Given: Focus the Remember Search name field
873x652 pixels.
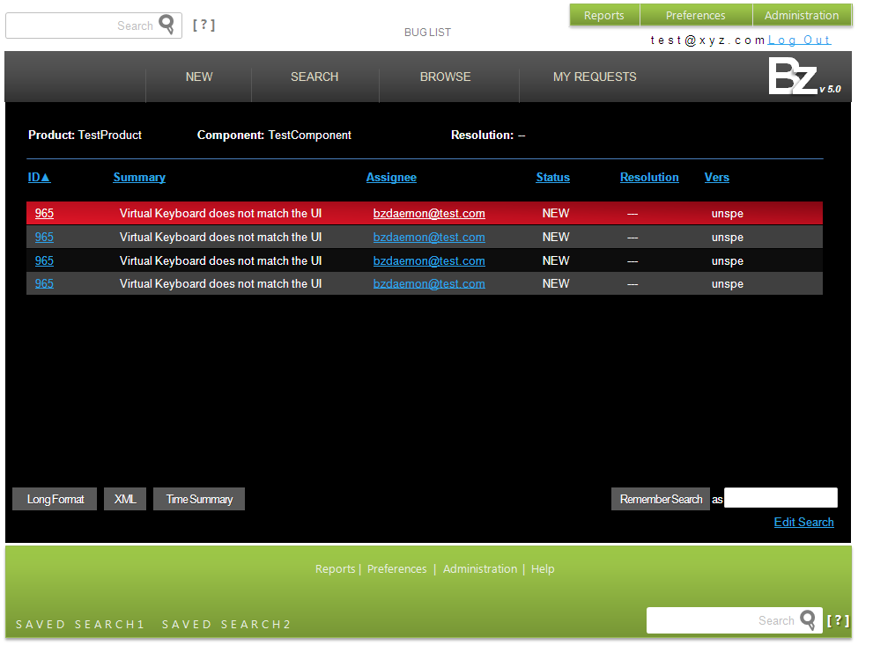Looking at the screenshot, I should (781, 498).
